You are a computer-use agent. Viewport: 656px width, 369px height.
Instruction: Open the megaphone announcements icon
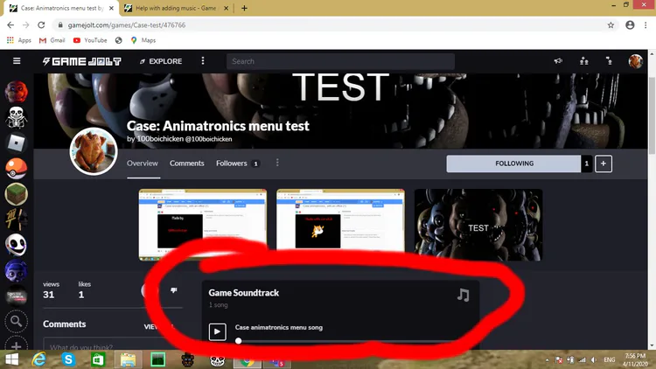pyautogui.click(x=559, y=61)
